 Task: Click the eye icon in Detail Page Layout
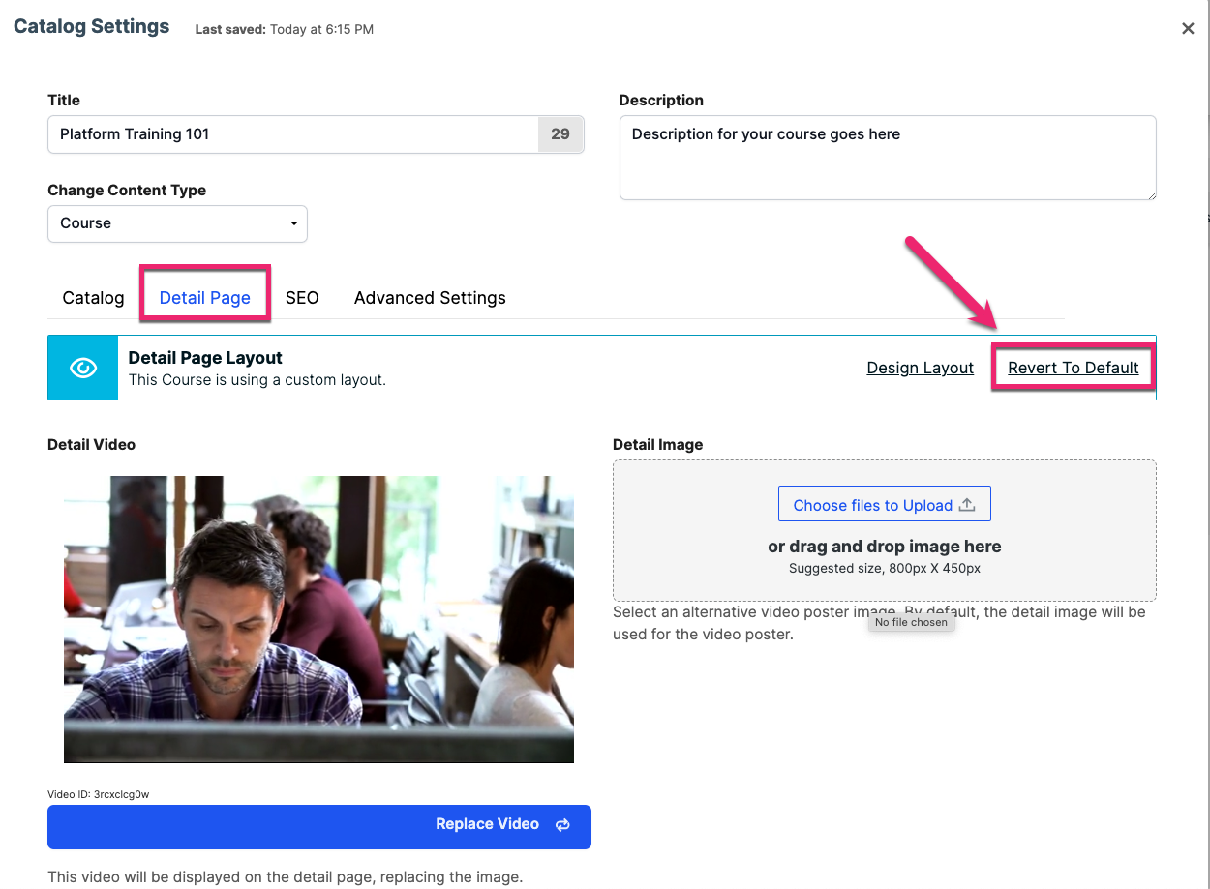click(x=83, y=368)
